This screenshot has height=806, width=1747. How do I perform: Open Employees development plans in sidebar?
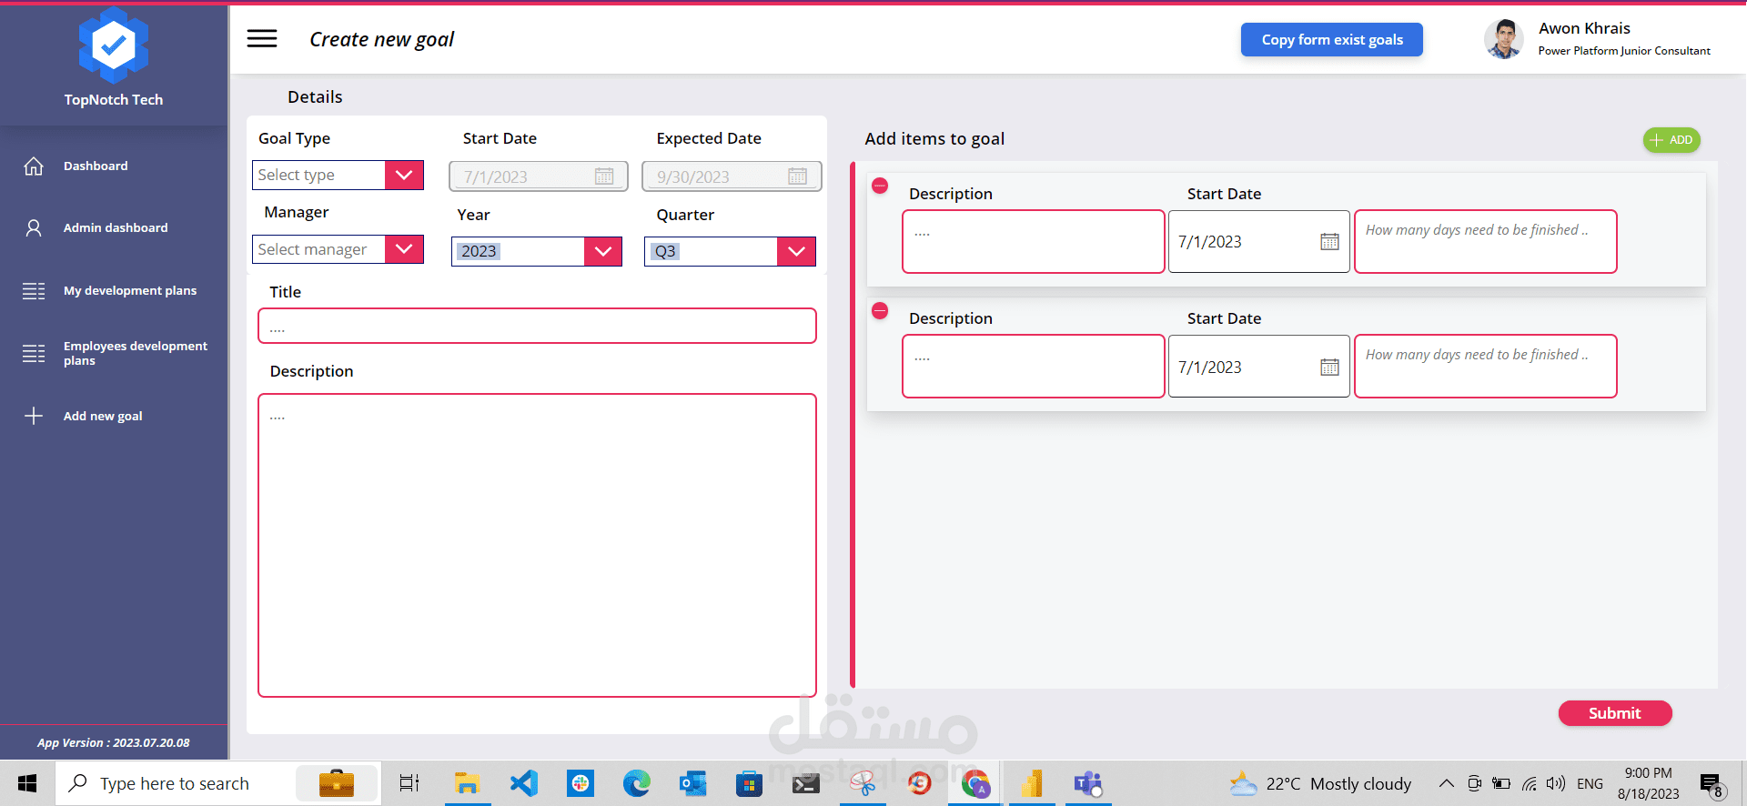click(x=136, y=353)
